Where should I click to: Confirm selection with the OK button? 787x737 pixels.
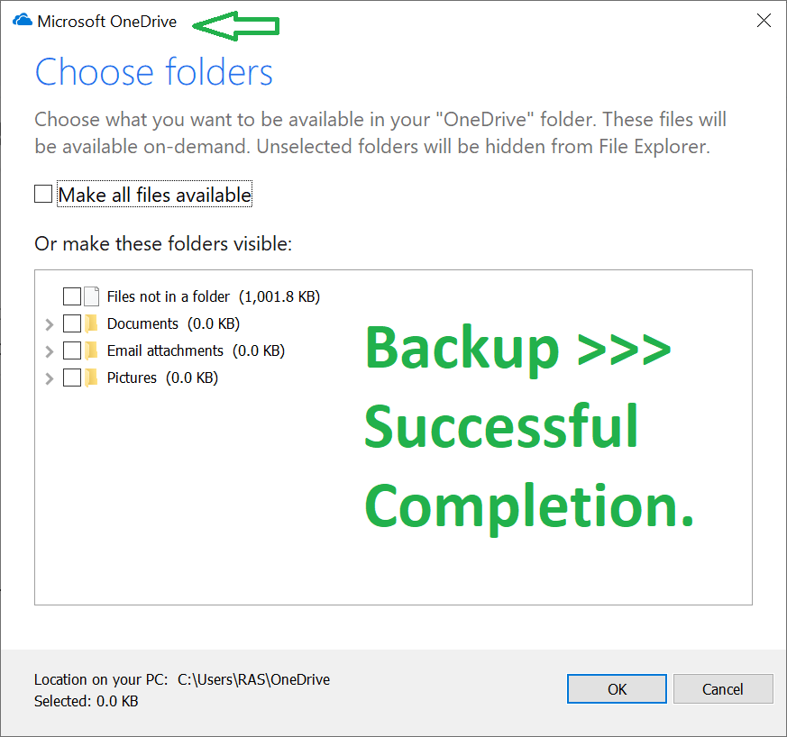[617, 689]
